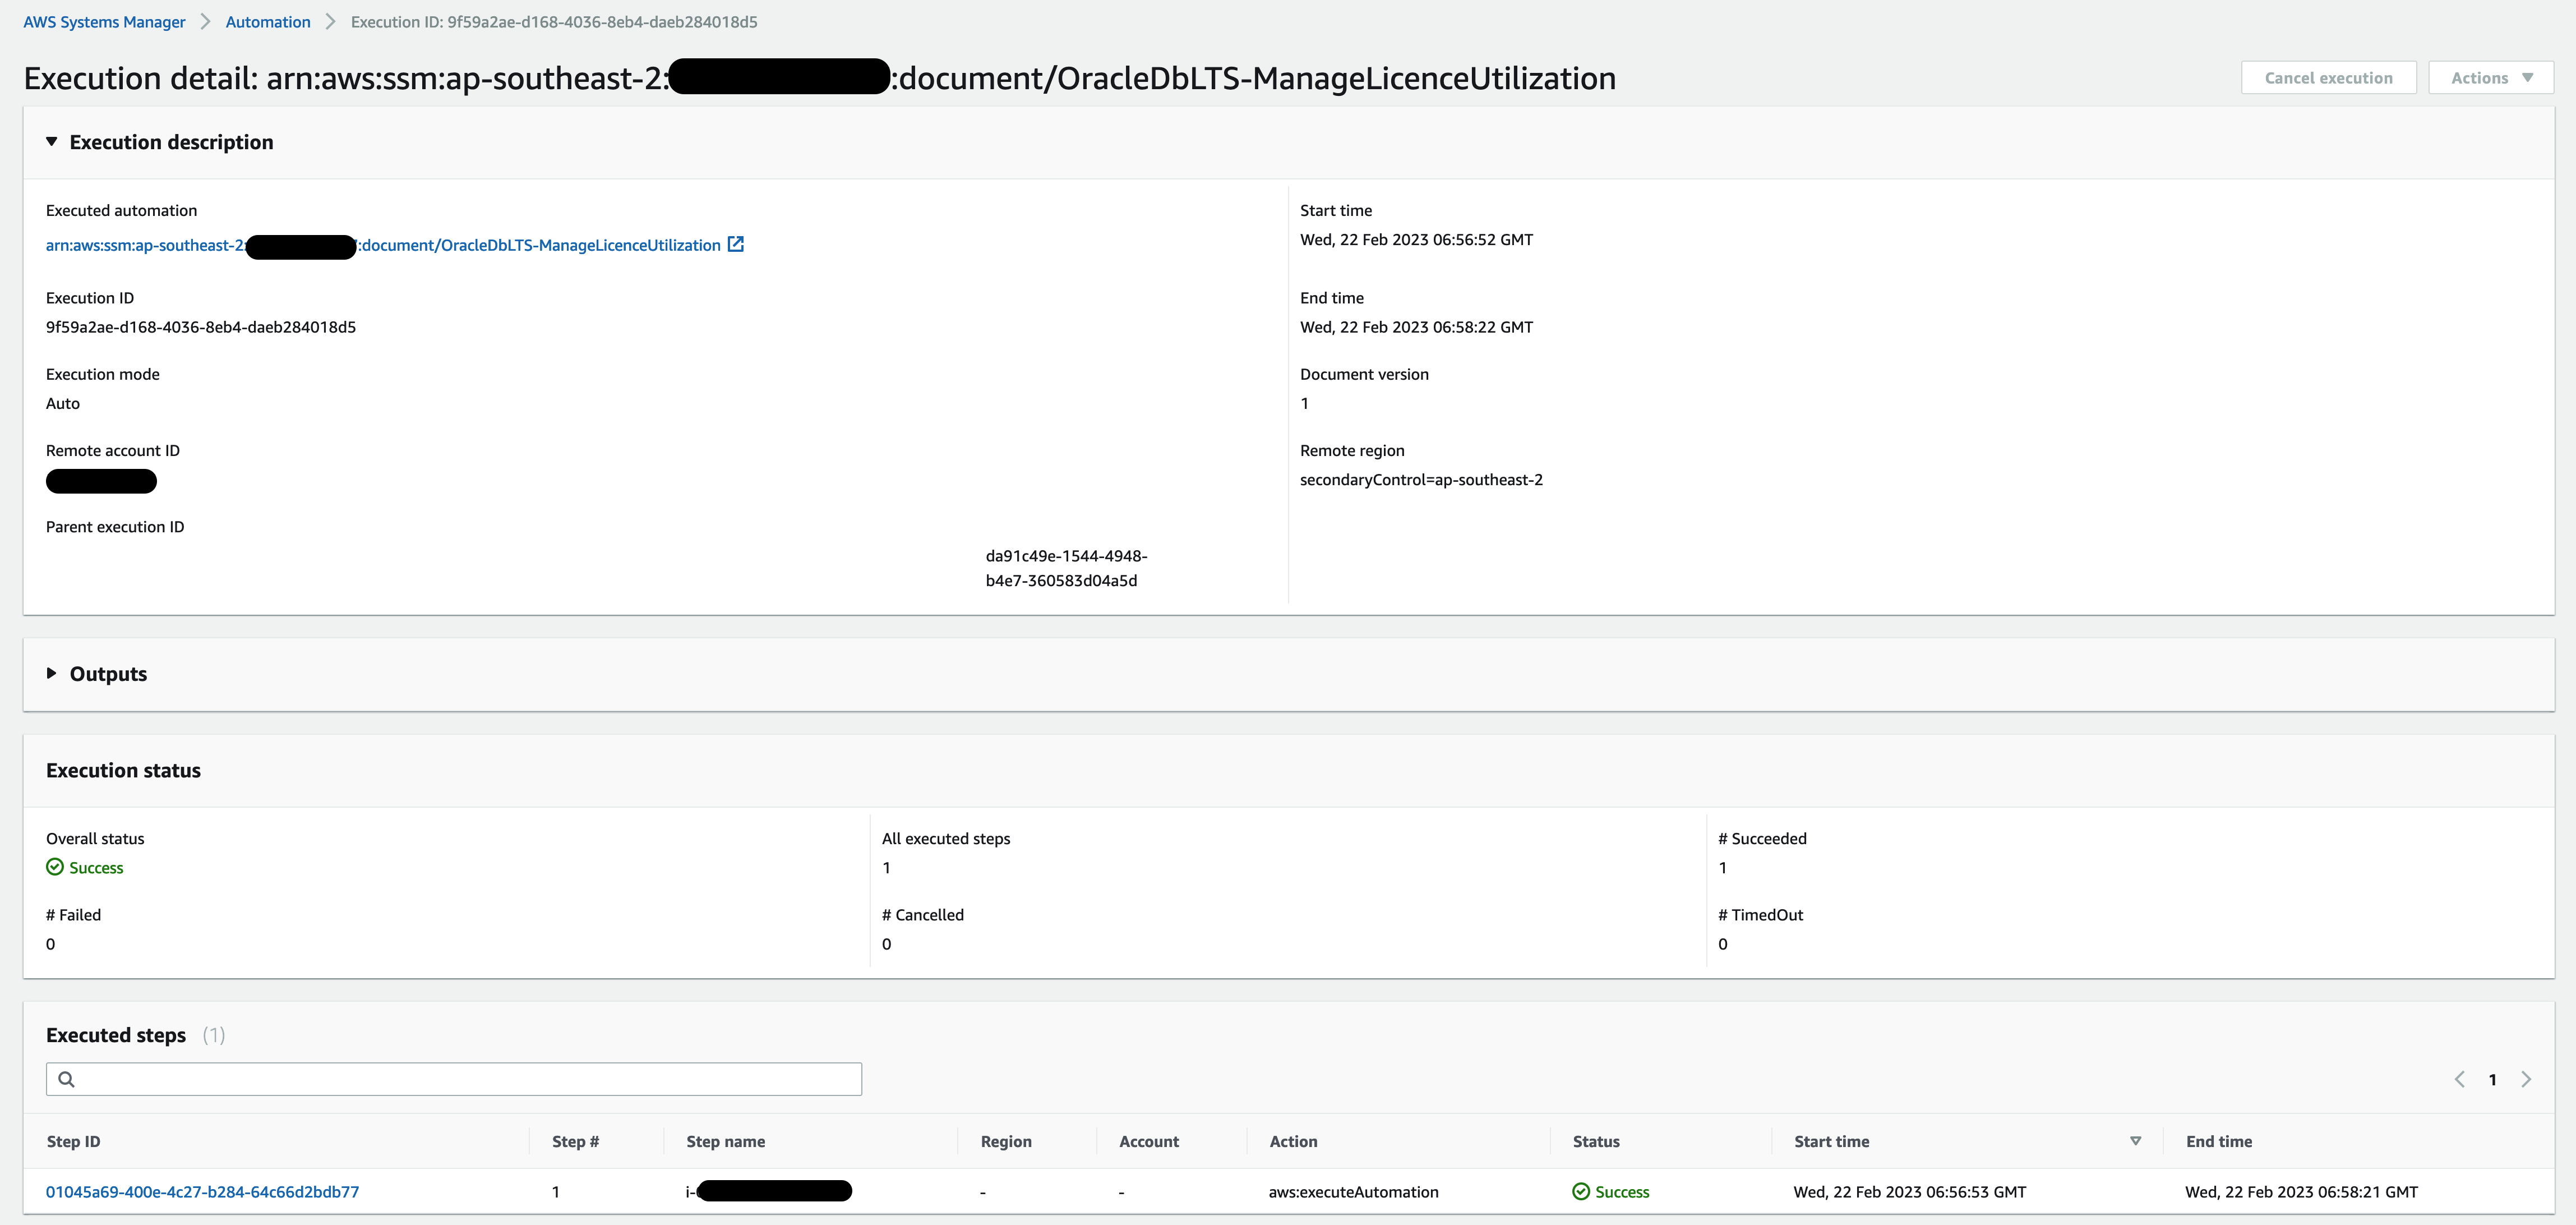Sort by the Step ID column header

tap(73, 1141)
